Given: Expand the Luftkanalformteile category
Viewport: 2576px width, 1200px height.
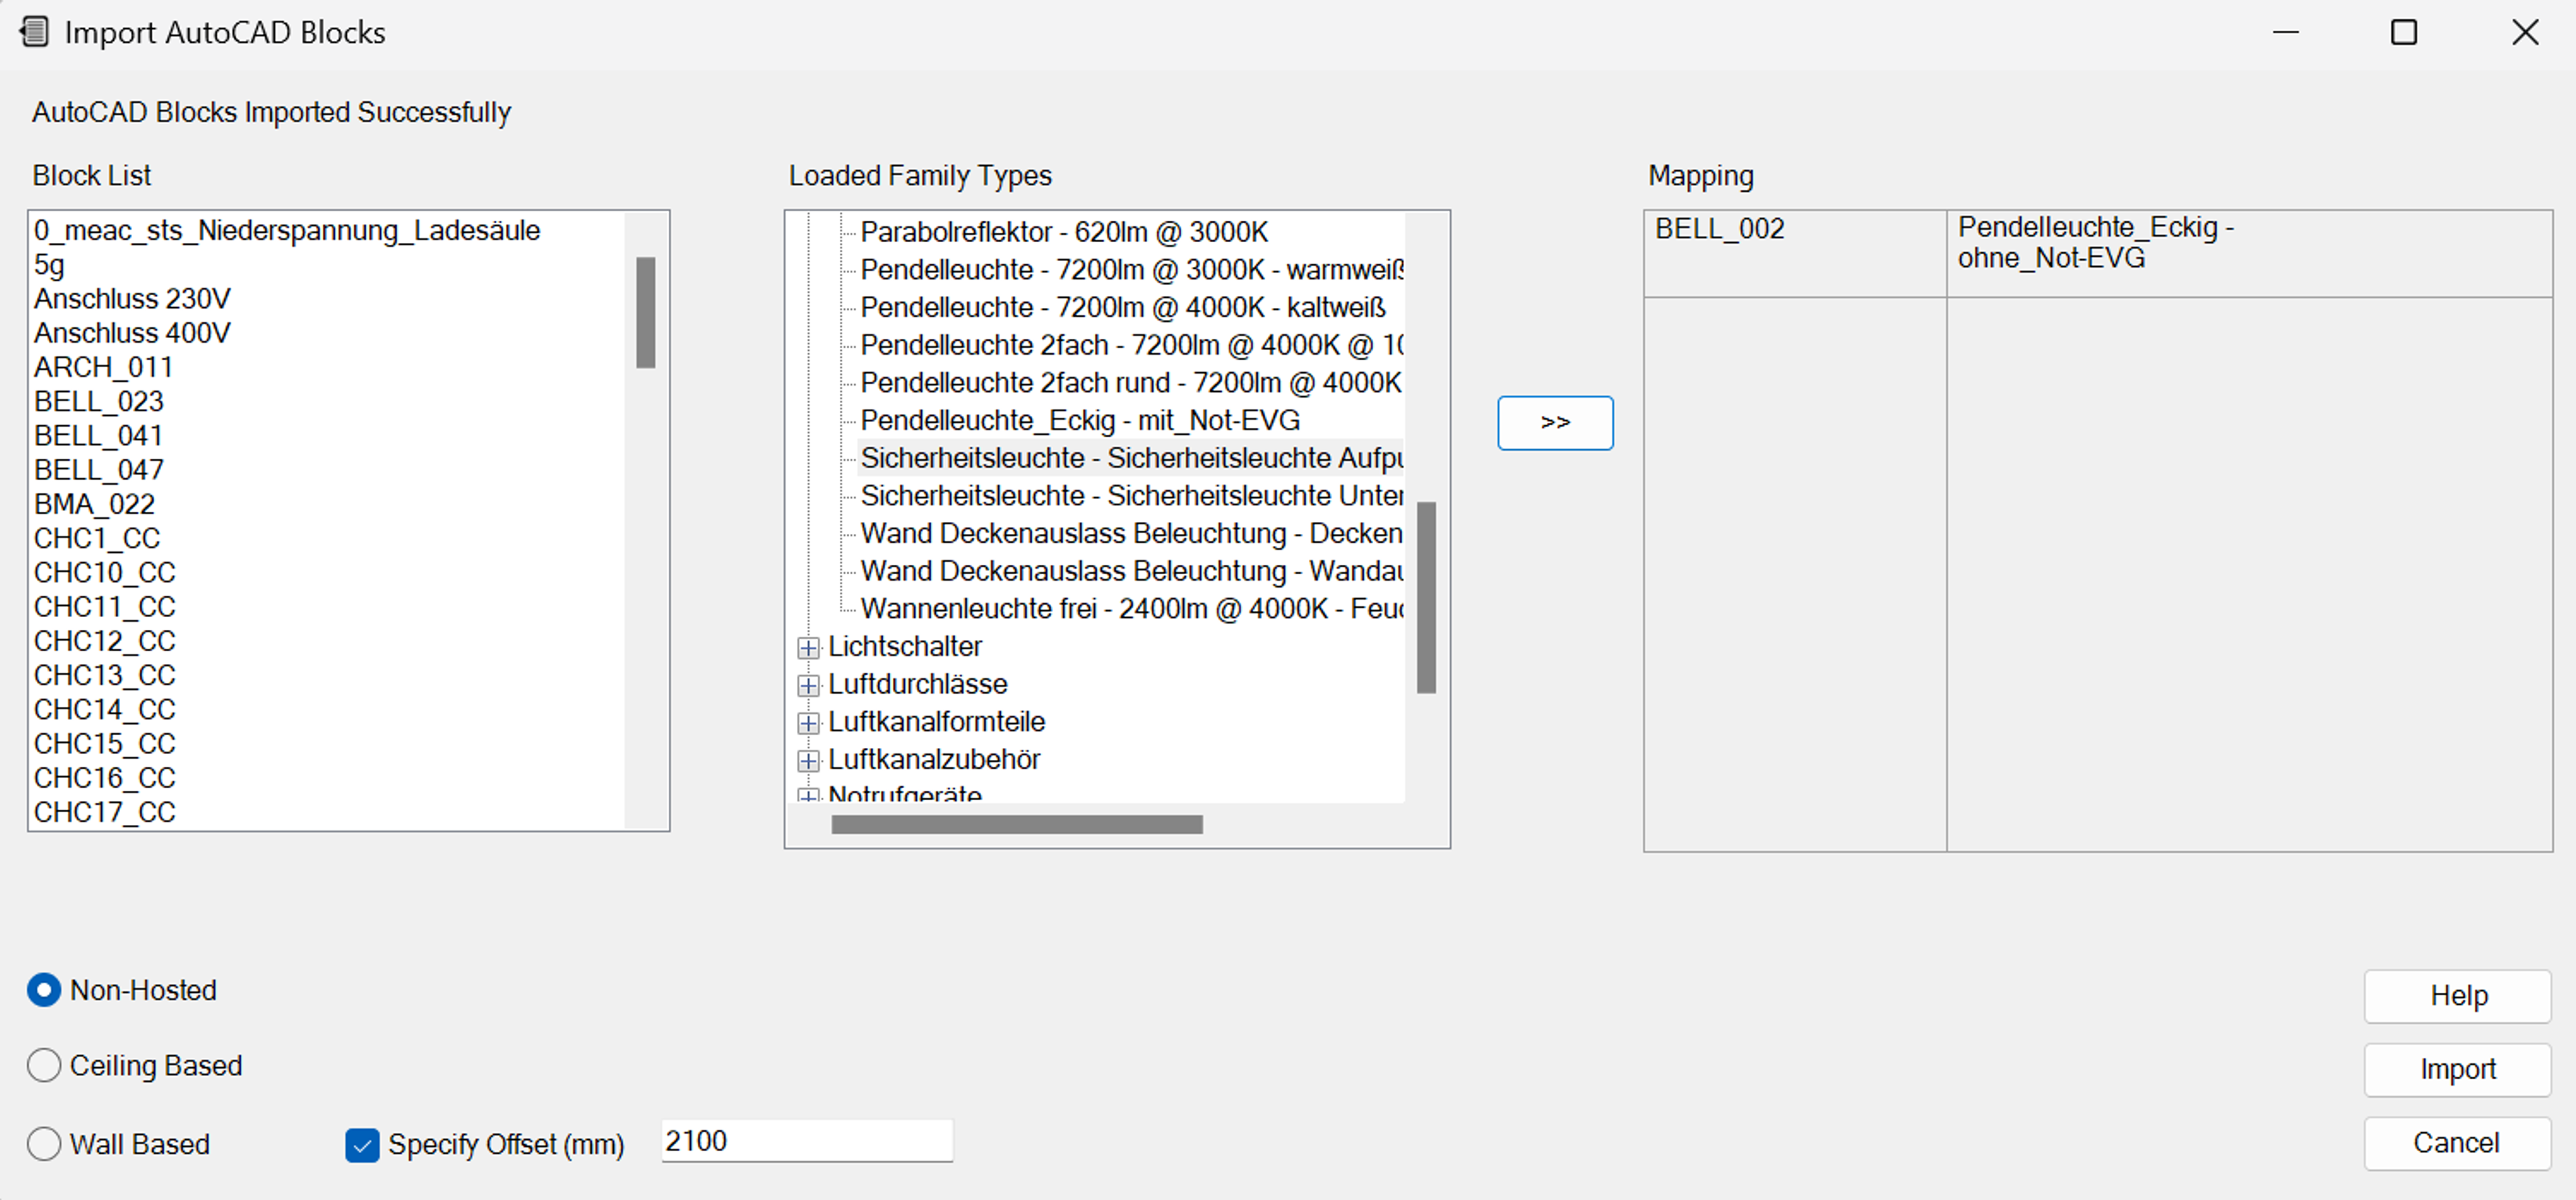Looking at the screenshot, I should coord(808,723).
